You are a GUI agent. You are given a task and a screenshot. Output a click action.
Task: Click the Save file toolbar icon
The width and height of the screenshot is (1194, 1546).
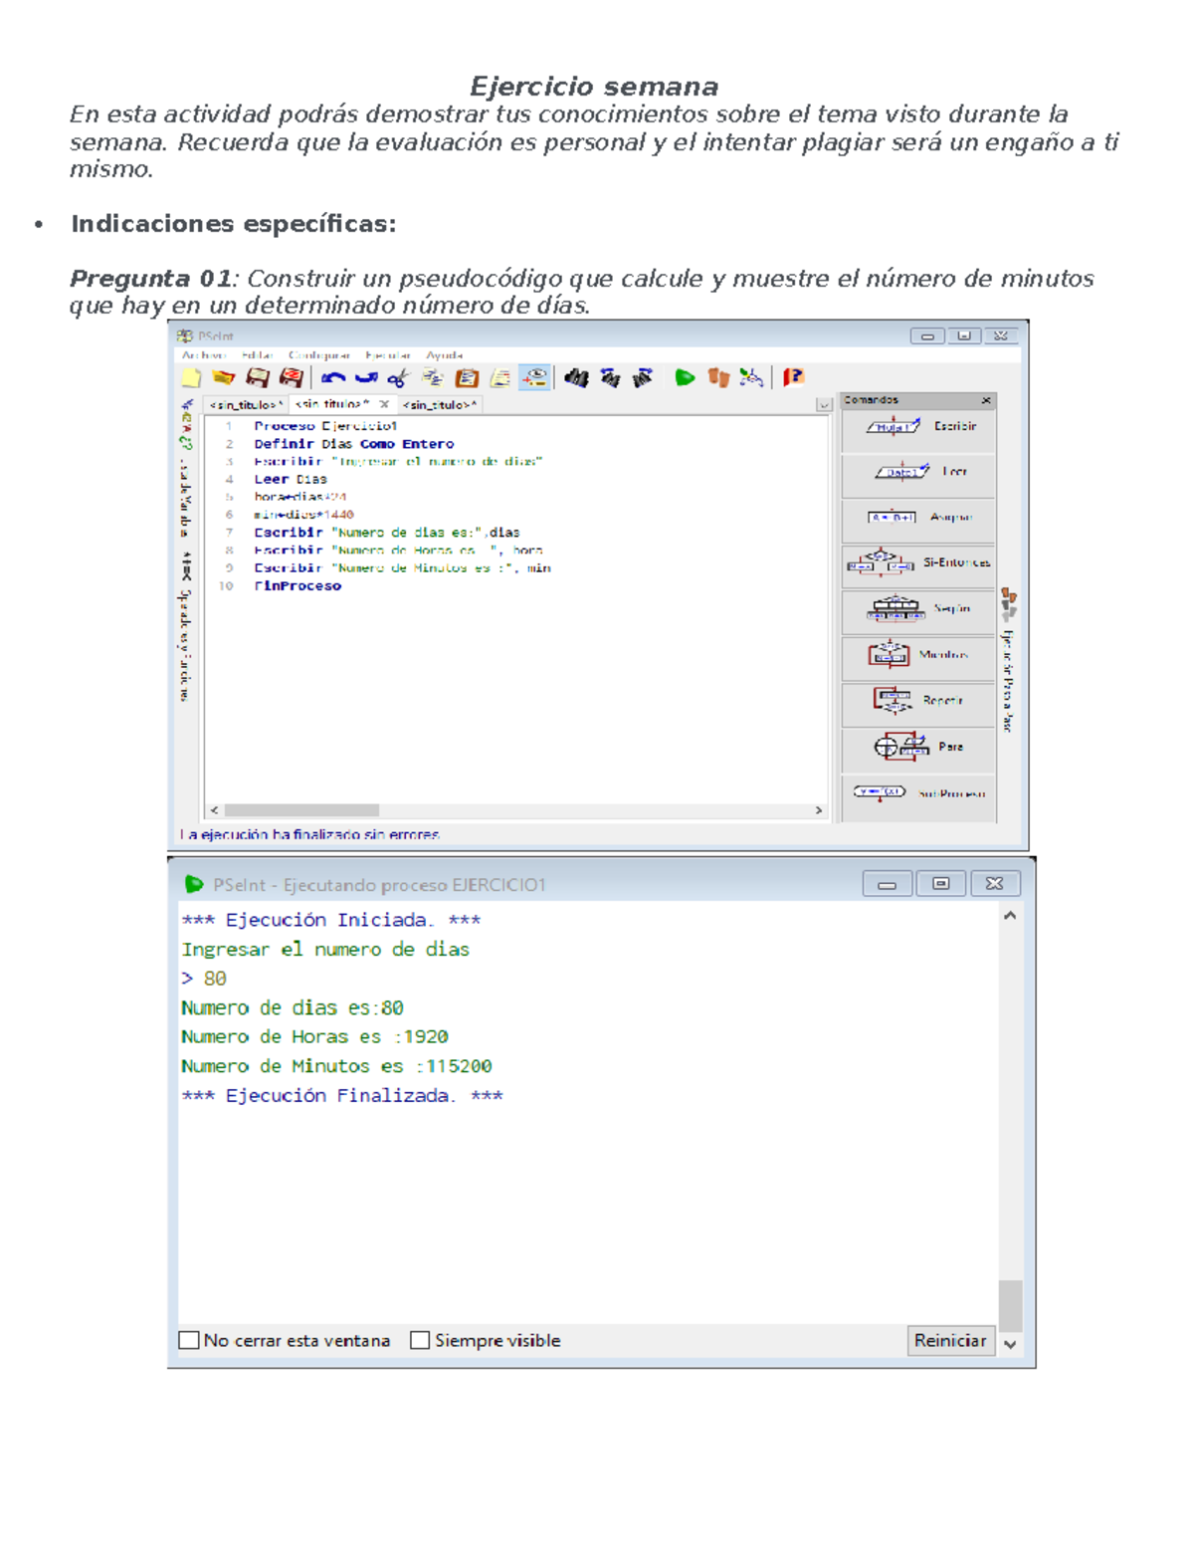pyautogui.click(x=258, y=377)
